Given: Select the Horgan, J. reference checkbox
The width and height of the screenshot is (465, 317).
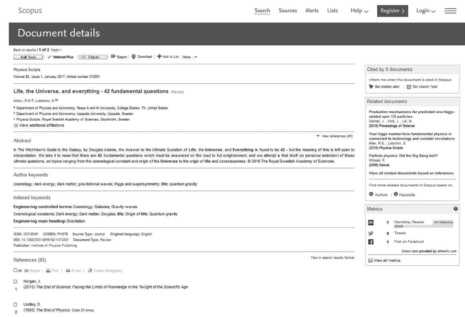Looking at the screenshot, I should pos(15,281).
